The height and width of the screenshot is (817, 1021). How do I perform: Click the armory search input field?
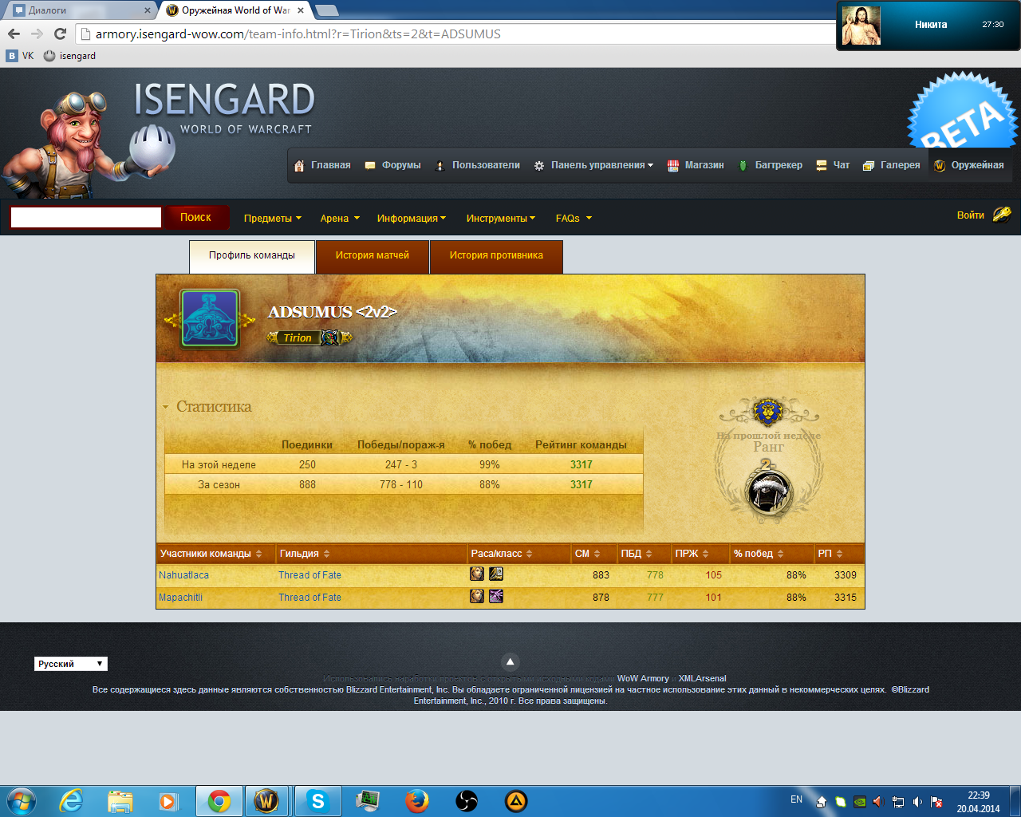86,217
